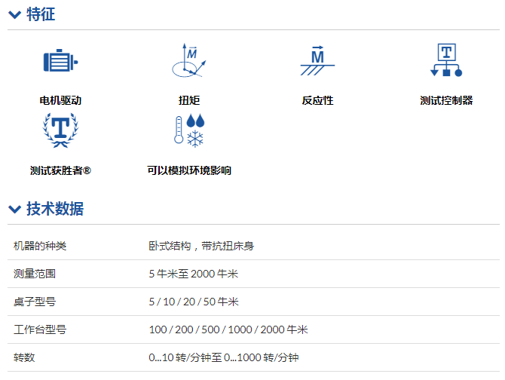
Task: Click the 测试控制器 label text
Action: (446, 100)
